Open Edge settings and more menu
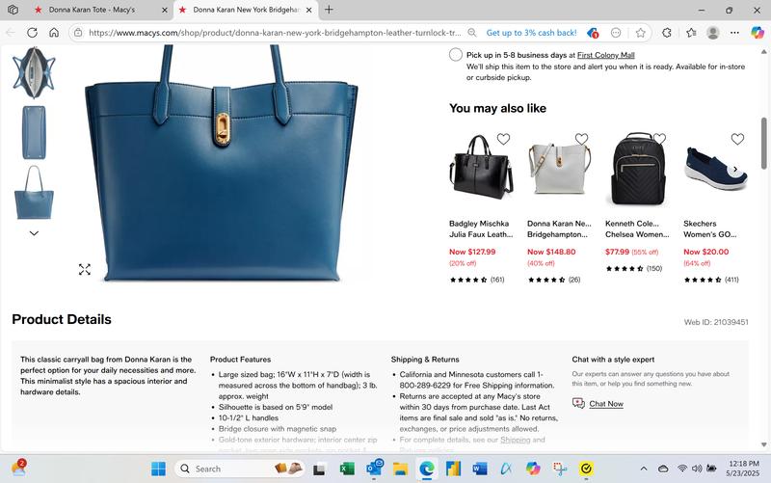This screenshot has width=771, height=483. pyautogui.click(x=734, y=33)
